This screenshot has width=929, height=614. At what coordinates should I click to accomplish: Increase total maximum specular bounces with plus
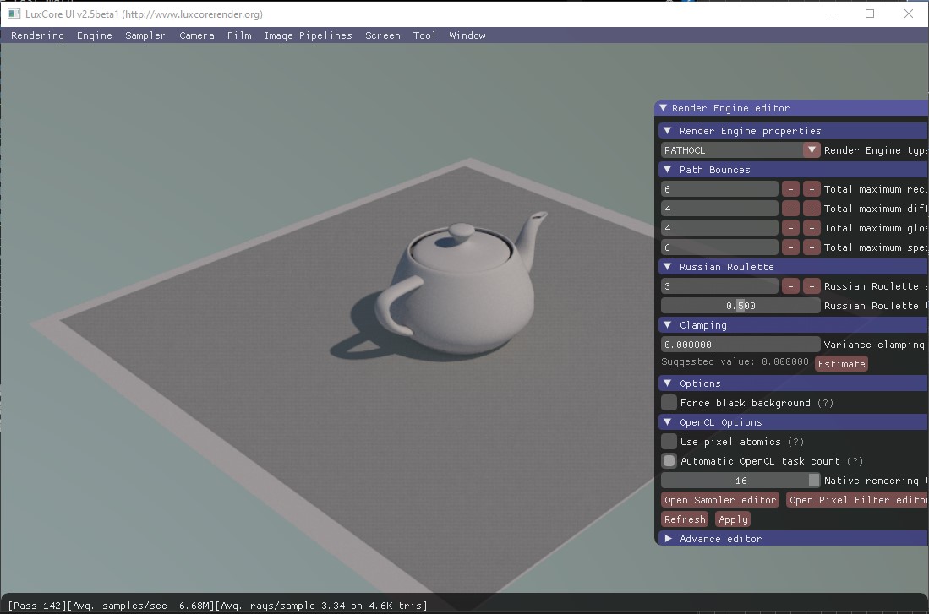812,247
